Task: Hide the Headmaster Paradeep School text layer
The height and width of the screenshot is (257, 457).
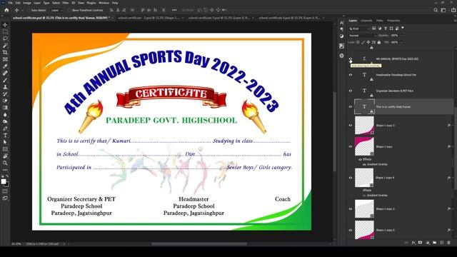Action: tap(351, 75)
